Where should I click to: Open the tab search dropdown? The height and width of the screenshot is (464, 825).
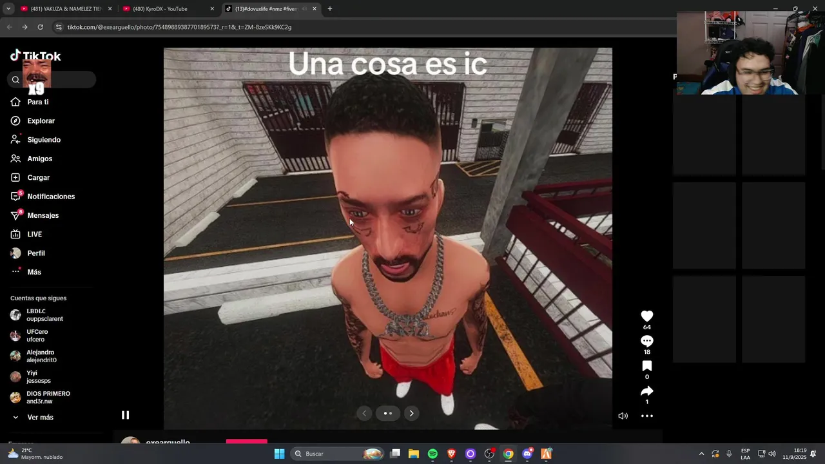click(x=8, y=9)
